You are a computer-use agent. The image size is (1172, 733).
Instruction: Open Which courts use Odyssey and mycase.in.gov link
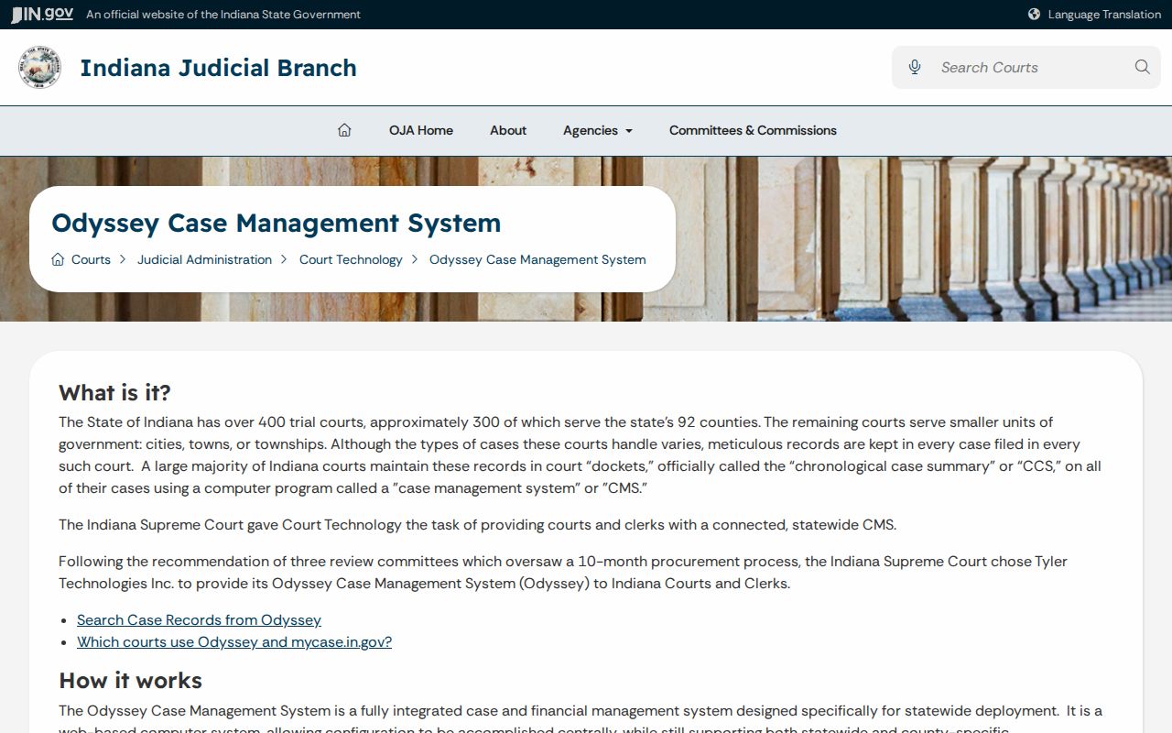(234, 642)
